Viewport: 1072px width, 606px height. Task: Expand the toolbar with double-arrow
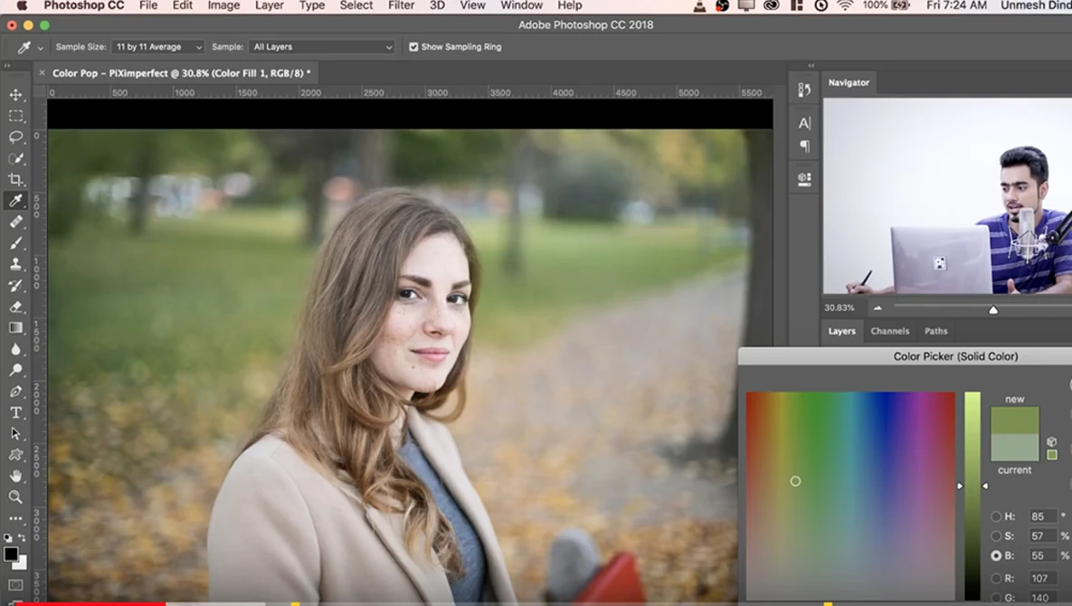coord(7,66)
